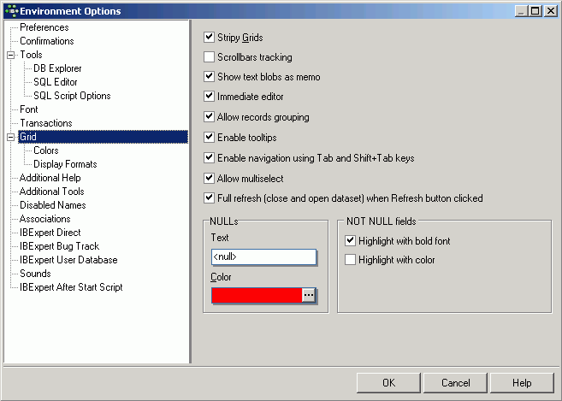Click the red NULLs color swatch
The width and height of the screenshot is (562, 401).
click(x=257, y=295)
